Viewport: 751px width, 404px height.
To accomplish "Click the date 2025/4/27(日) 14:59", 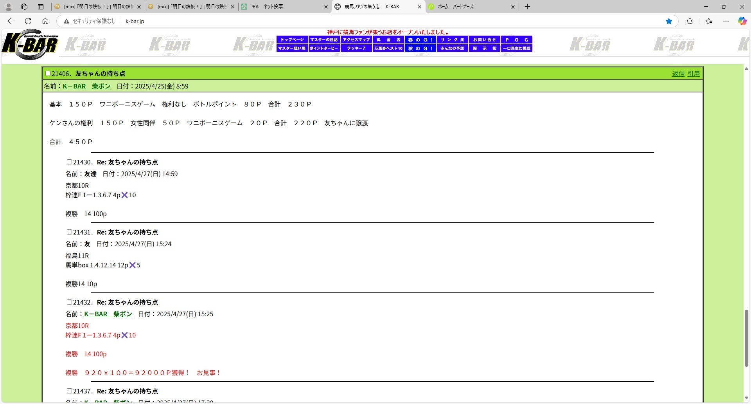I will pyautogui.click(x=149, y=174).
